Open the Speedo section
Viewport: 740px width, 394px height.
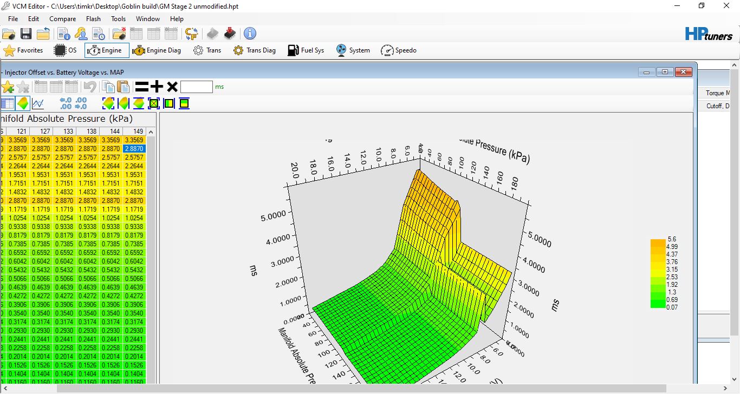399,50
